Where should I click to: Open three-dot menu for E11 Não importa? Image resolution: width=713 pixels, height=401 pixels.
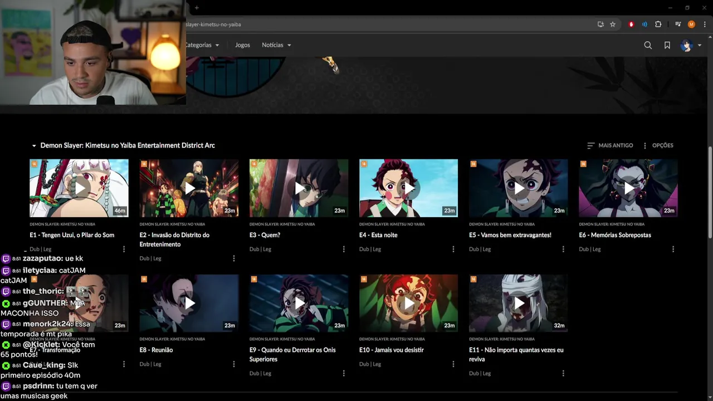coord(563,373)
